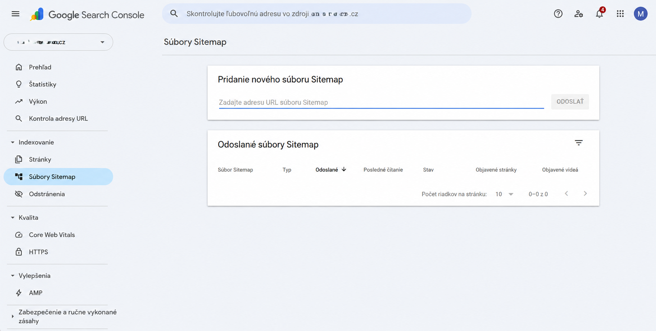Open the notifications bell
The image size is (656, 331).
click(x=599, y=14)
